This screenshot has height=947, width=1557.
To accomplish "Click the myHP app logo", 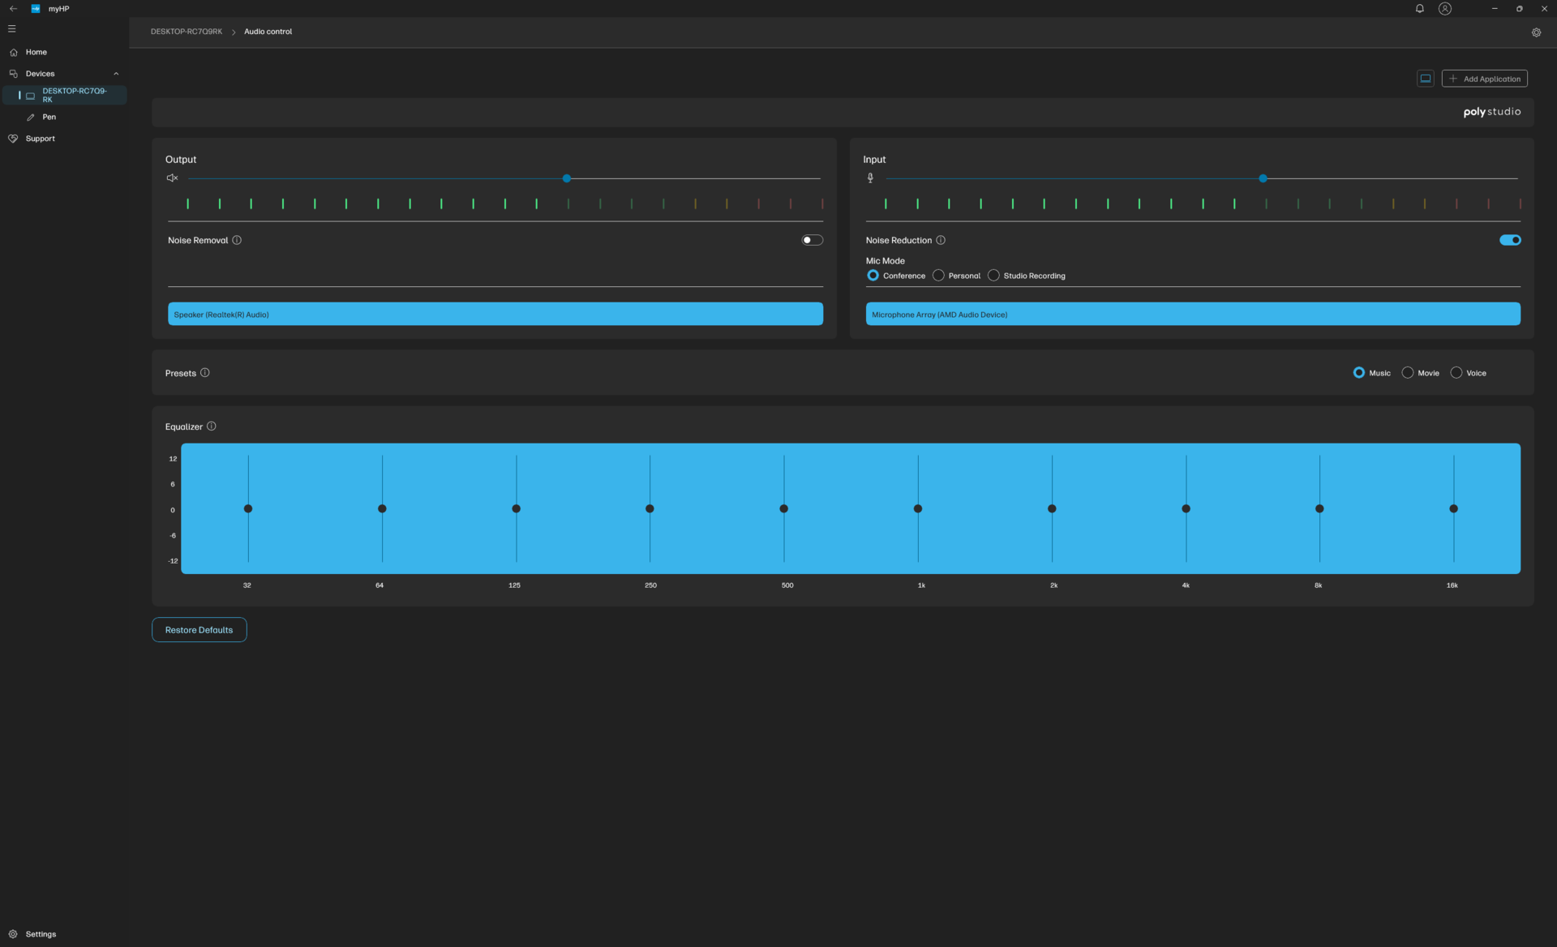I will click(x=36, y=9).
